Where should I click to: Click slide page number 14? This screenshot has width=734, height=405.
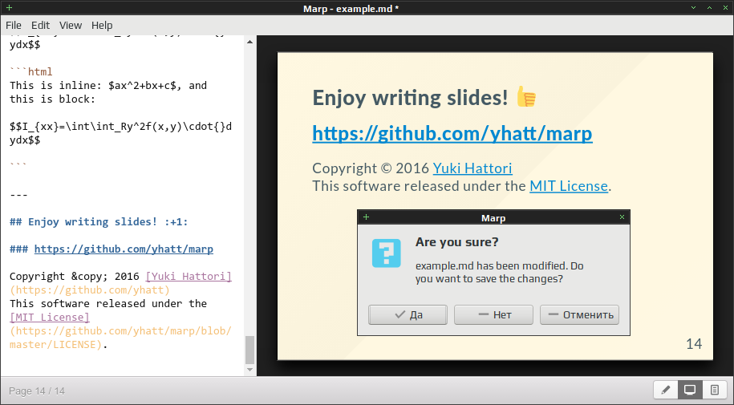694,344
